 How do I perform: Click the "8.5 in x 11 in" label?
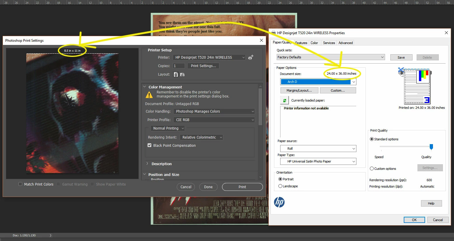click(72, 51)
